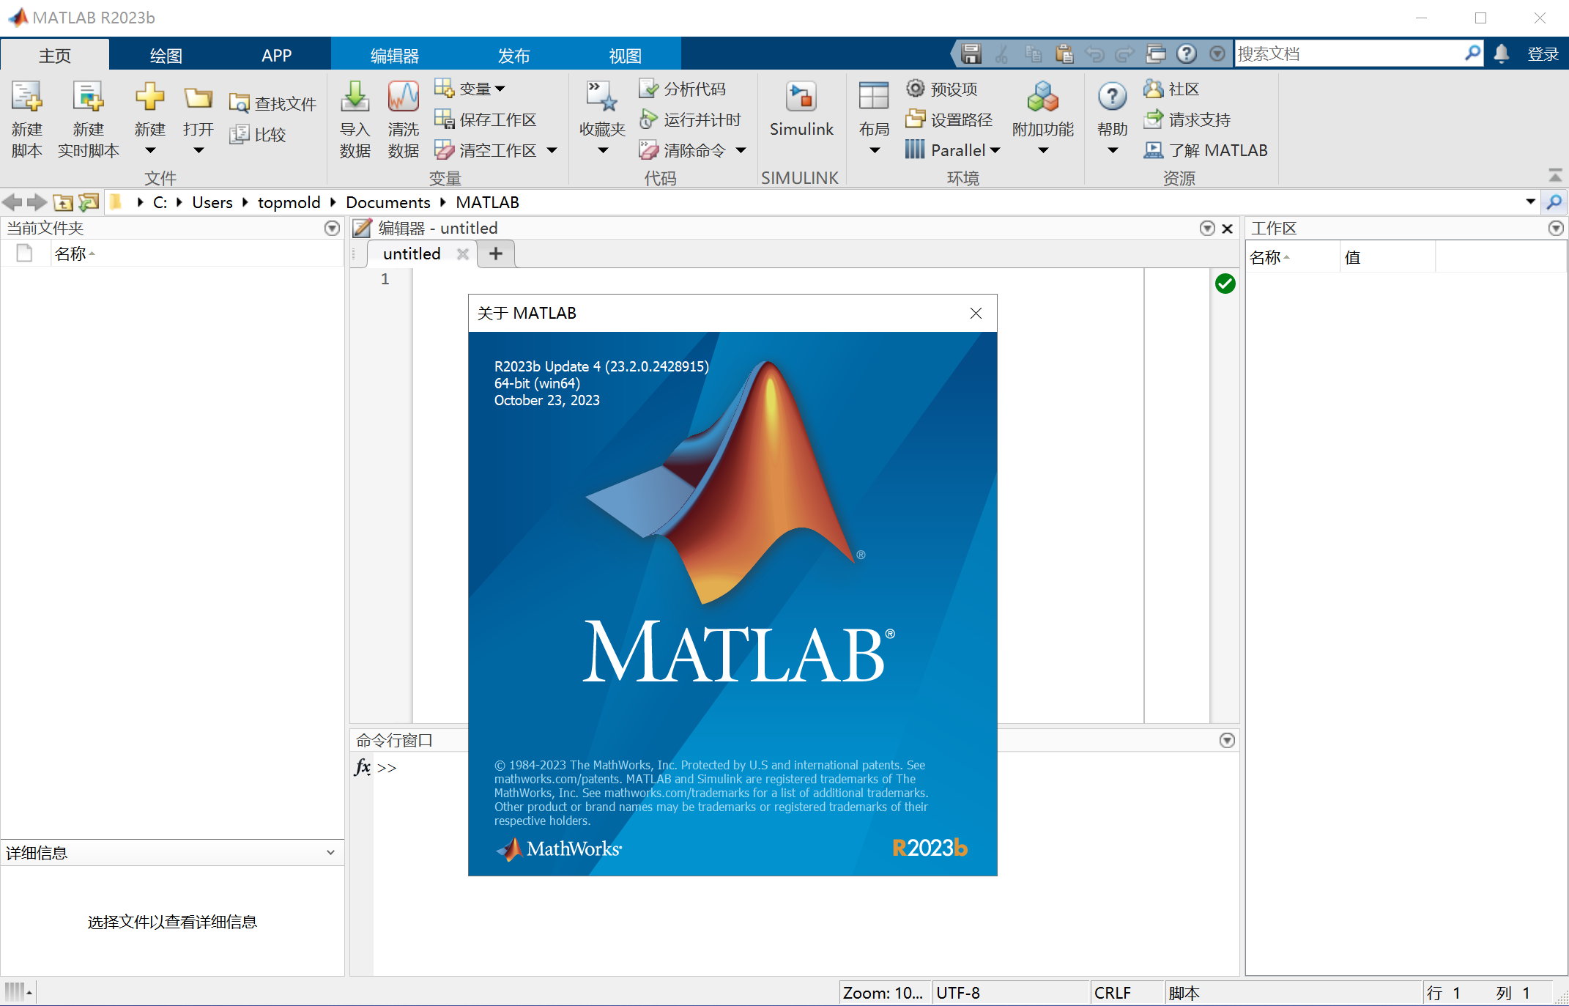
Task: Close the About MATLAB (关于 MATLAB) dialog
Action: coord(976,314)
